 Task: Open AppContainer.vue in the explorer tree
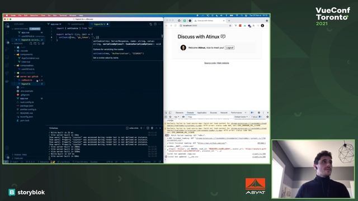pyautogui.click(x=30, y=58)
